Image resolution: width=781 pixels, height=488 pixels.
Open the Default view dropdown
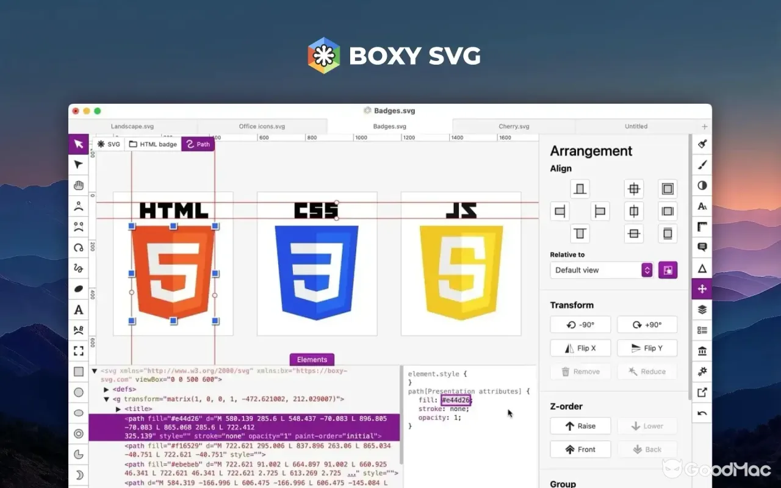point(602,270)
